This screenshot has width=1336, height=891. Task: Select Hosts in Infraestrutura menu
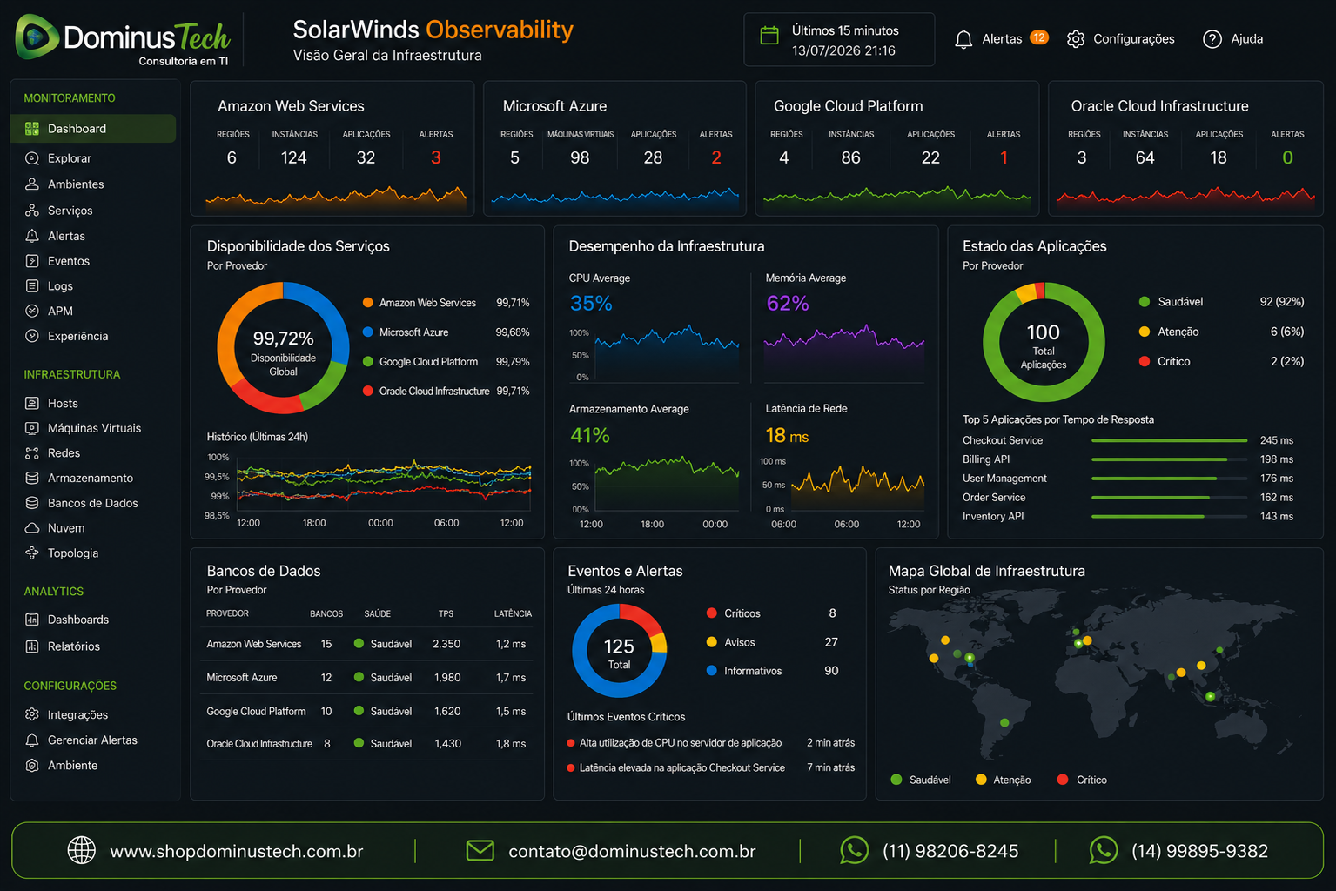point(63,403)
